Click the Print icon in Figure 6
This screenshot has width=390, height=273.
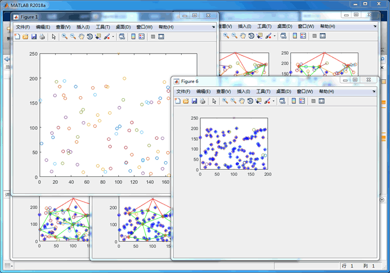point(202,101)
